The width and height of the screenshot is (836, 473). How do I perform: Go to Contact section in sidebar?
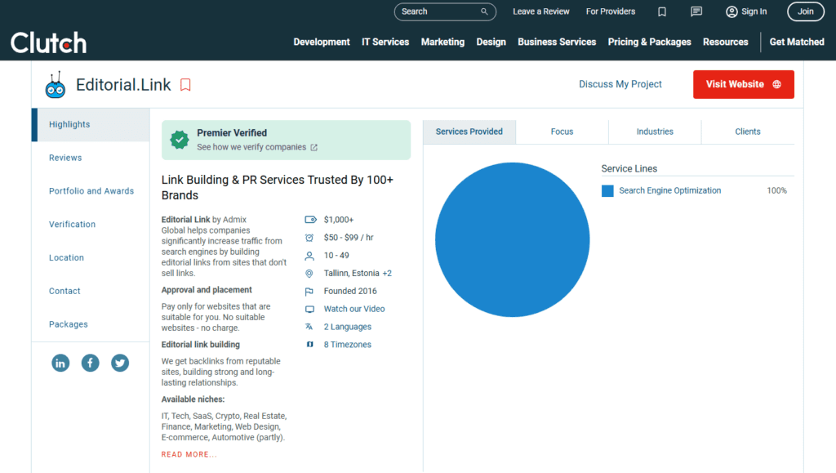click(64, 291)
